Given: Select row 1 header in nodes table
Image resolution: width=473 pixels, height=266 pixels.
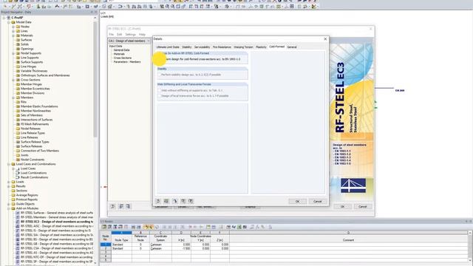Looking at the screenshot, I should click(106, 245).
